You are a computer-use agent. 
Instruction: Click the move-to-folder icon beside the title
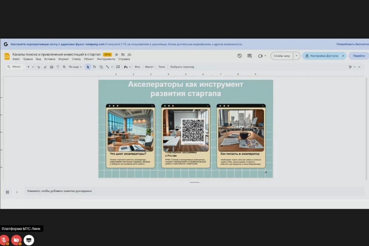pyautogui.click(x=123, y=55)
